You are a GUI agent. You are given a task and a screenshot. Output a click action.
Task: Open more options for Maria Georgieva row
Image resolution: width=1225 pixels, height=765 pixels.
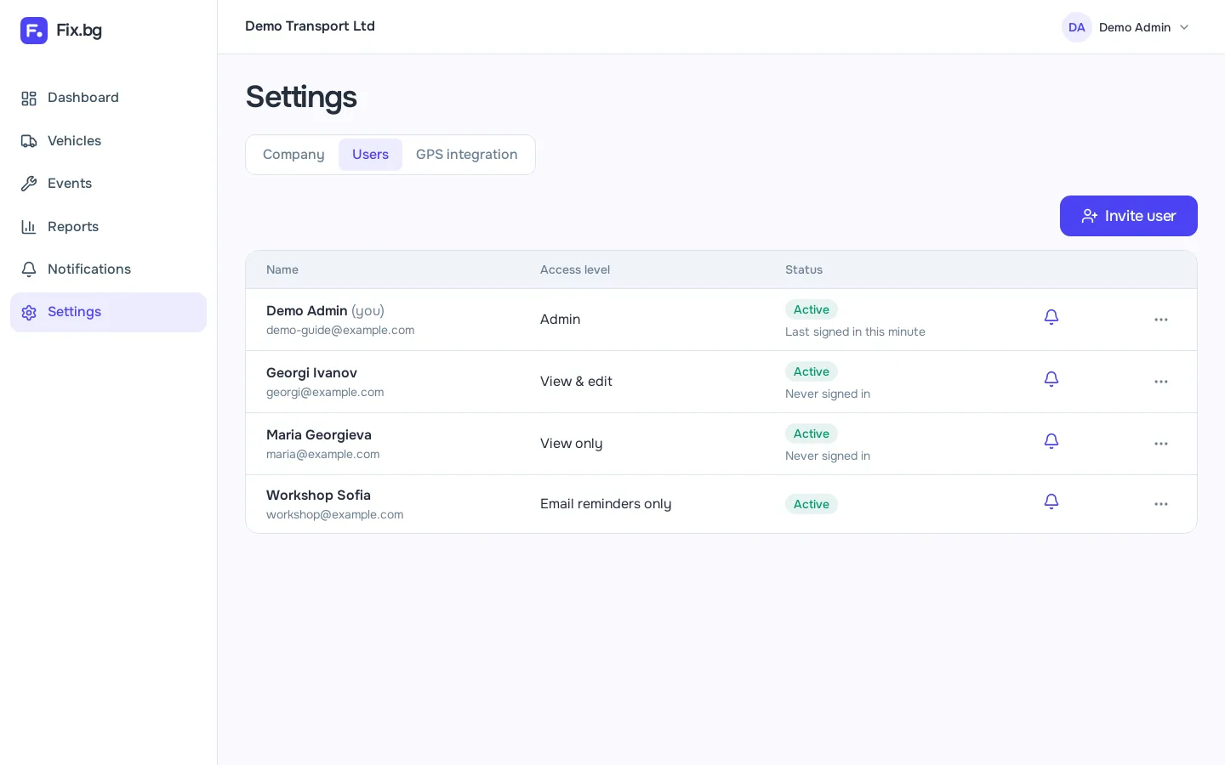(1161, 444)
